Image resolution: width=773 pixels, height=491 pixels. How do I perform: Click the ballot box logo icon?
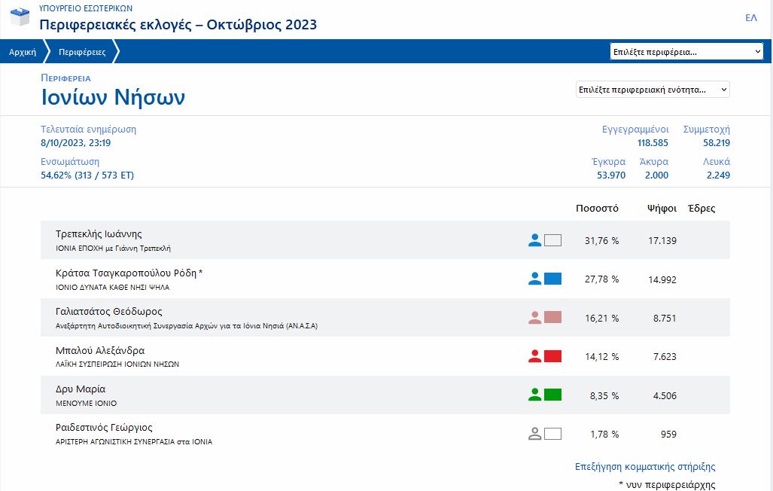tap(20, 17)
